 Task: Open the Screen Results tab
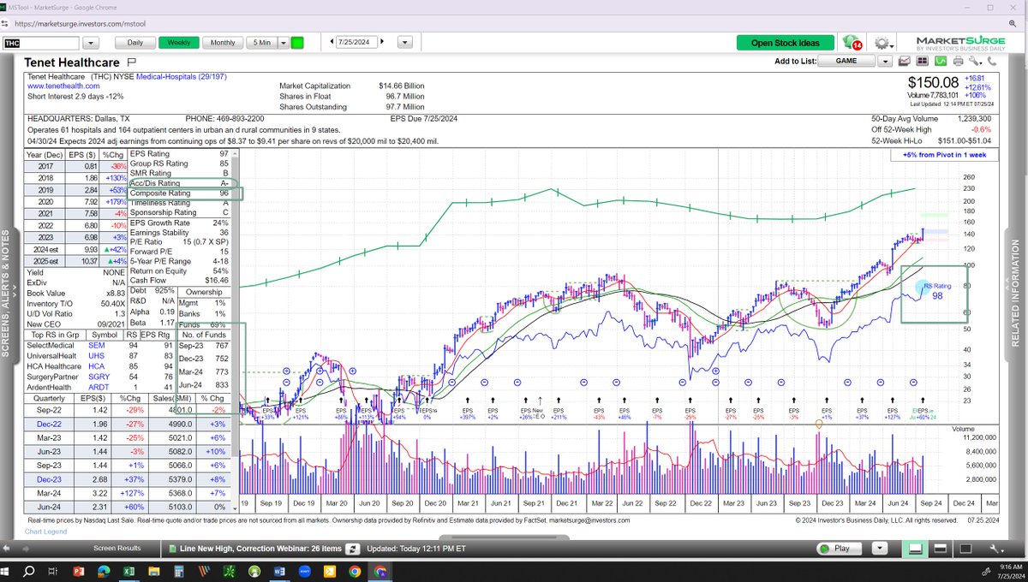pos(117,549)
